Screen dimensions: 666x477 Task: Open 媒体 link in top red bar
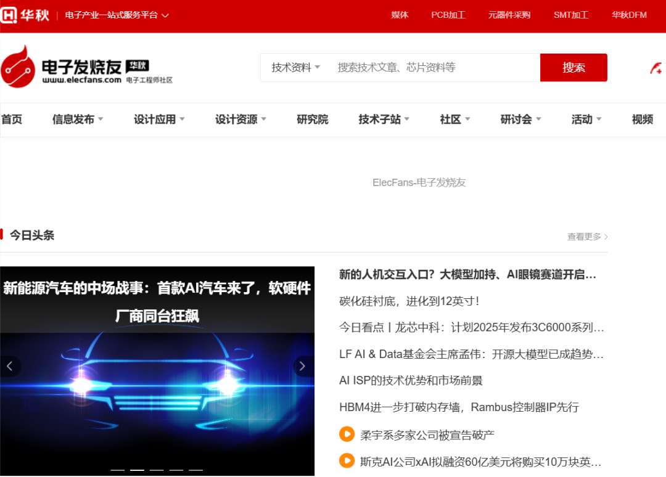point(400,15)
